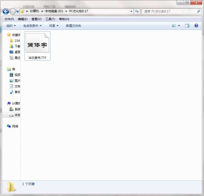This screenshot has width=204, height=196.
Task: Click the 共享 toolbar button
Action: pyautogui.click(x=54, y=26)
